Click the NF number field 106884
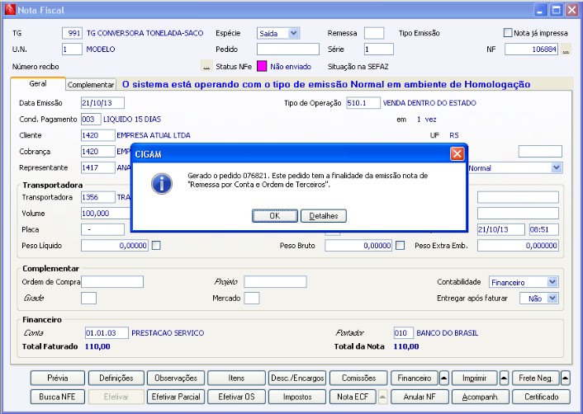Image resolution: width=583 pixels, height=414 pixels. coord(531,49)
